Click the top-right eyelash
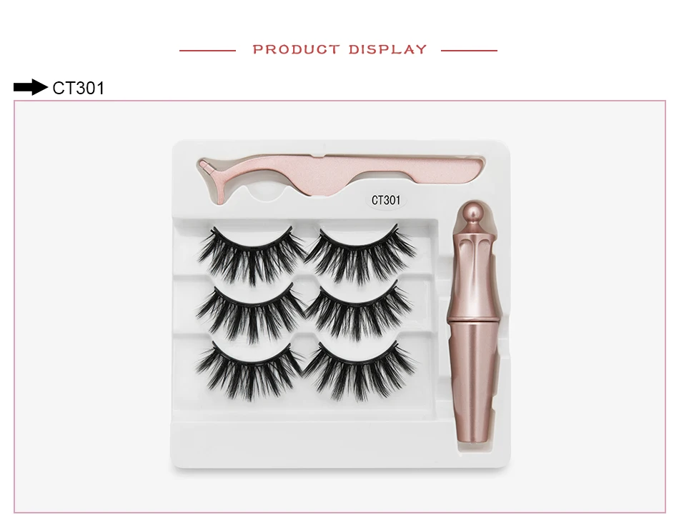The image size is (679, 522). [x=360, y=254]
